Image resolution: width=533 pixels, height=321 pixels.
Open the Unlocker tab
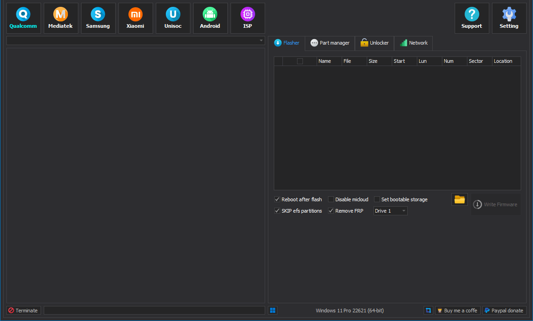[374, 43]
